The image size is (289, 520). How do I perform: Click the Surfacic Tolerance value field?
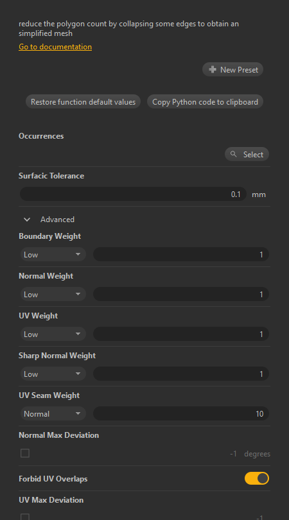(133, 194)
